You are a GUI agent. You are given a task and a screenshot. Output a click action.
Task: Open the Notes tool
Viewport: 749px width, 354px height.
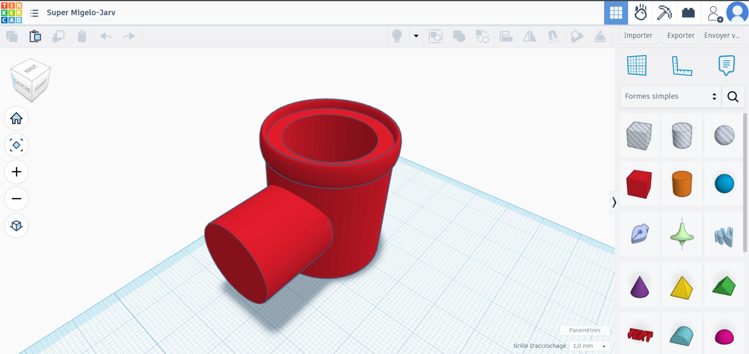pyautogui.click(x=727, y=65)
